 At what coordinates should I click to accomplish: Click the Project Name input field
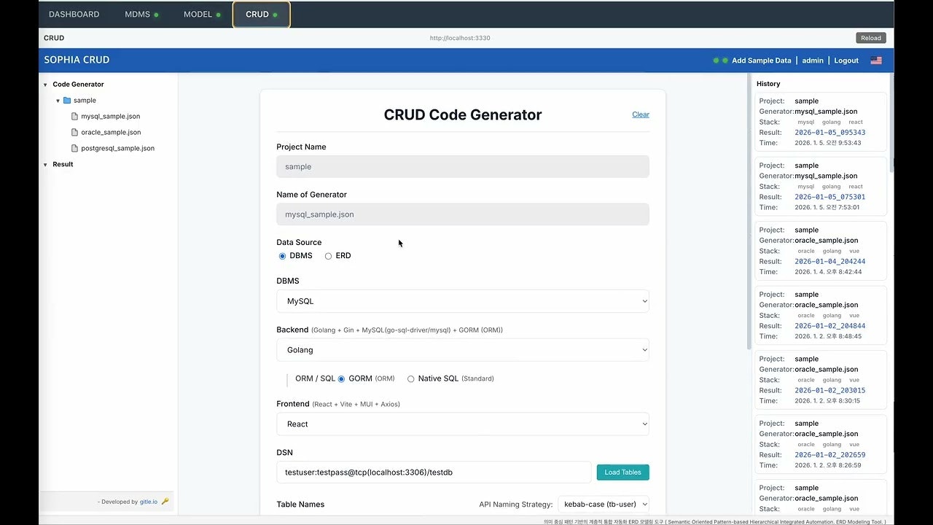tap(463, 167)
